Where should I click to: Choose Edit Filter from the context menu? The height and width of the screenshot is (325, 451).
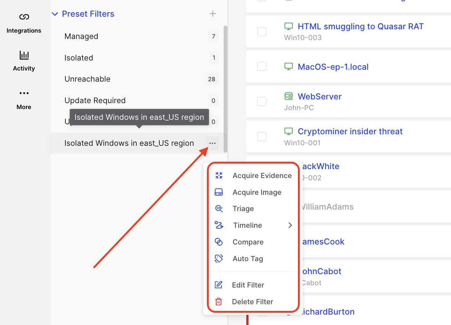[248, 285]
